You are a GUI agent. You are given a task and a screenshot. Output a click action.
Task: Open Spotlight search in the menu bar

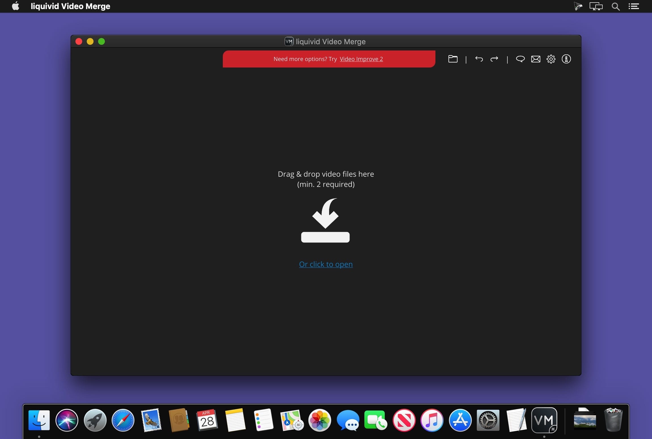tap(615, 6)
